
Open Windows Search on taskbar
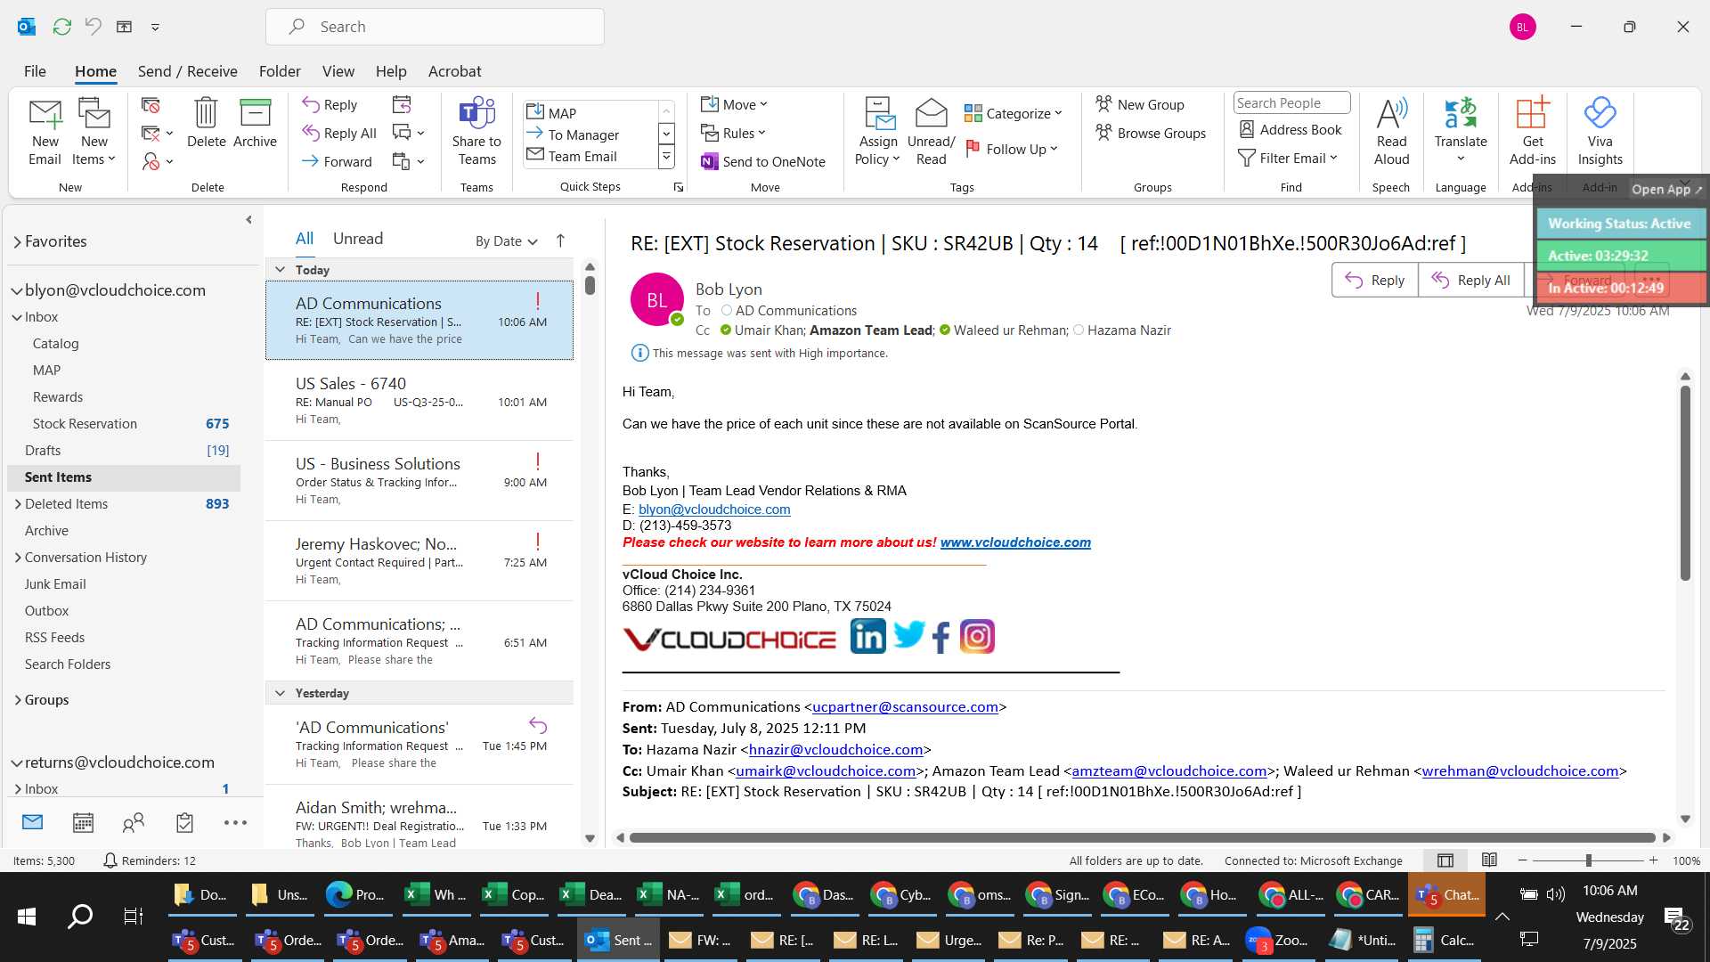coord(80,916)
